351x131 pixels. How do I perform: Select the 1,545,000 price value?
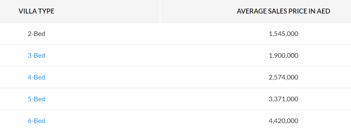(x=283, y=34)
